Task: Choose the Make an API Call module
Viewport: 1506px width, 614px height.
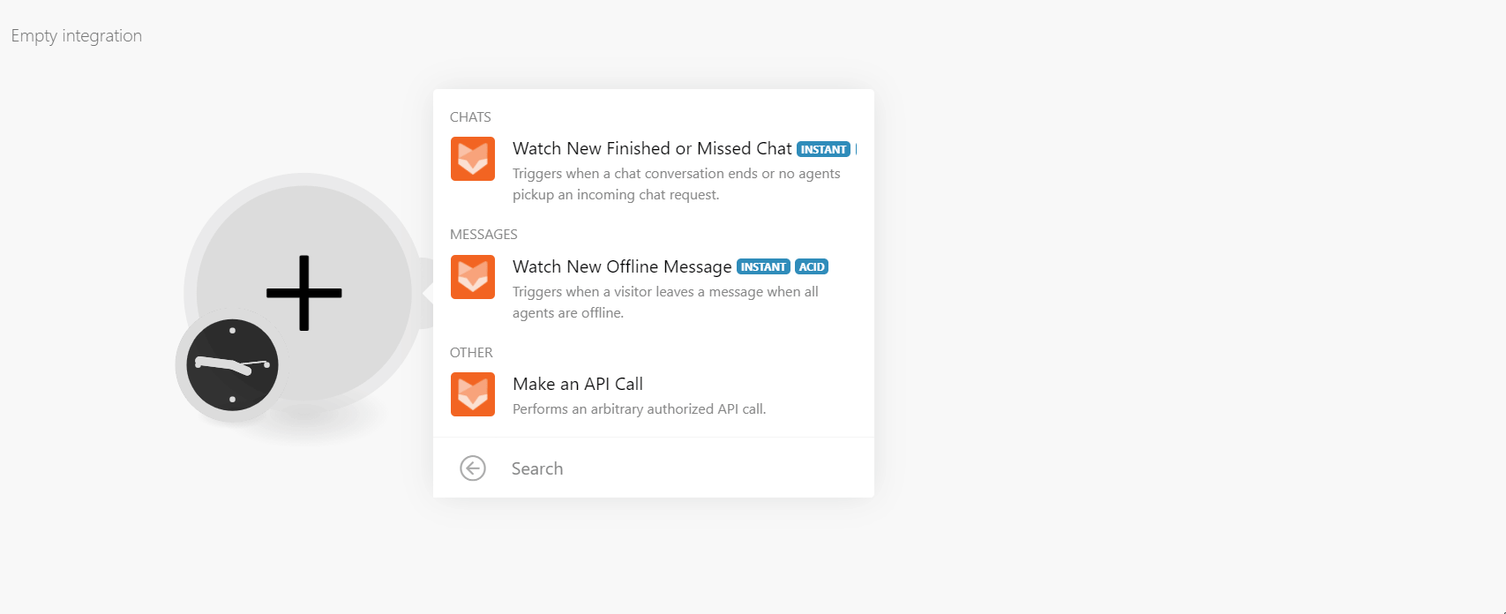Action: pyautogui.click(x=654, y=394)
